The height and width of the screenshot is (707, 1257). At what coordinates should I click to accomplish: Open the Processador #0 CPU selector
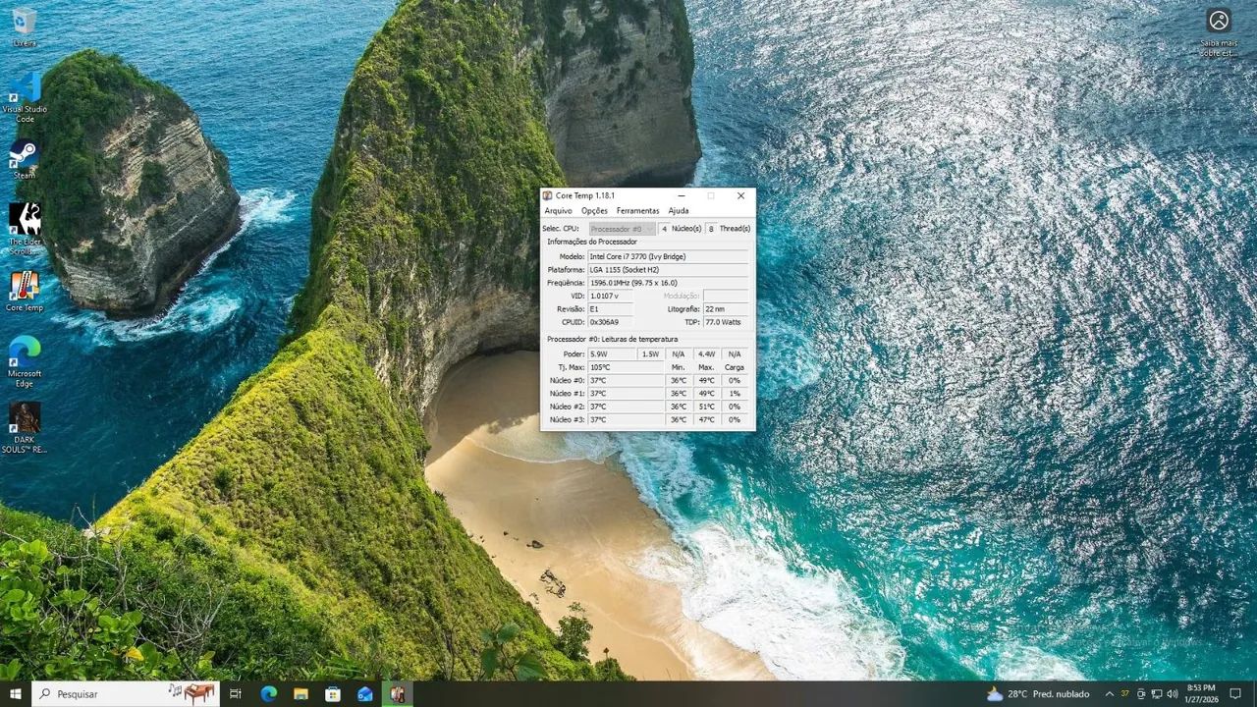621,228
